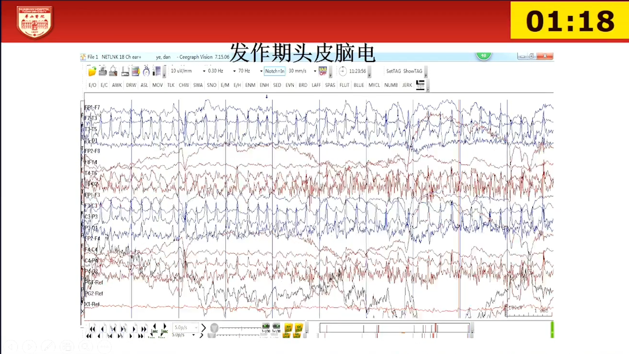Click the printer icon in the toolbar

tap(103, 71)
